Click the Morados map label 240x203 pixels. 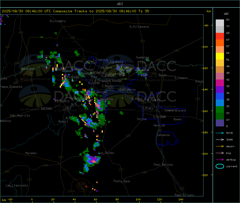coord(31,153)
